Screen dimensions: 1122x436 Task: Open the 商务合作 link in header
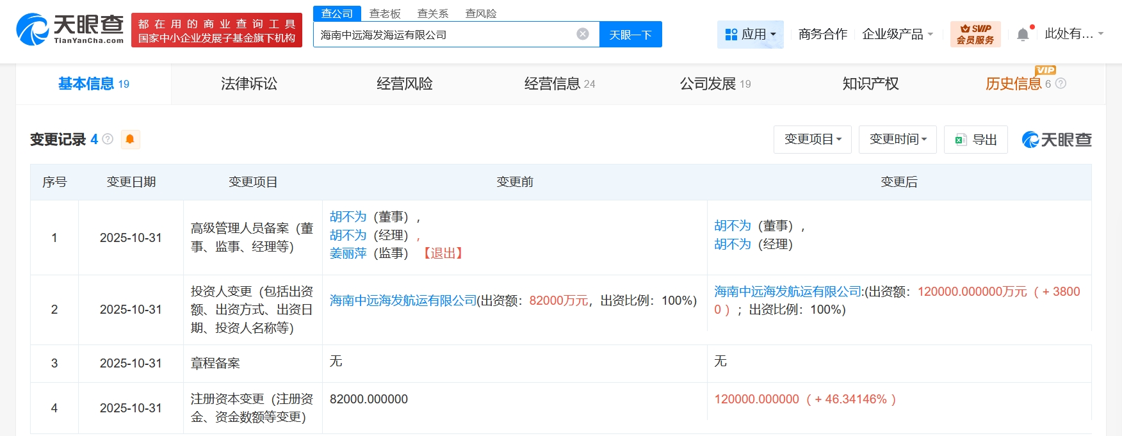[x=822, y=35]
